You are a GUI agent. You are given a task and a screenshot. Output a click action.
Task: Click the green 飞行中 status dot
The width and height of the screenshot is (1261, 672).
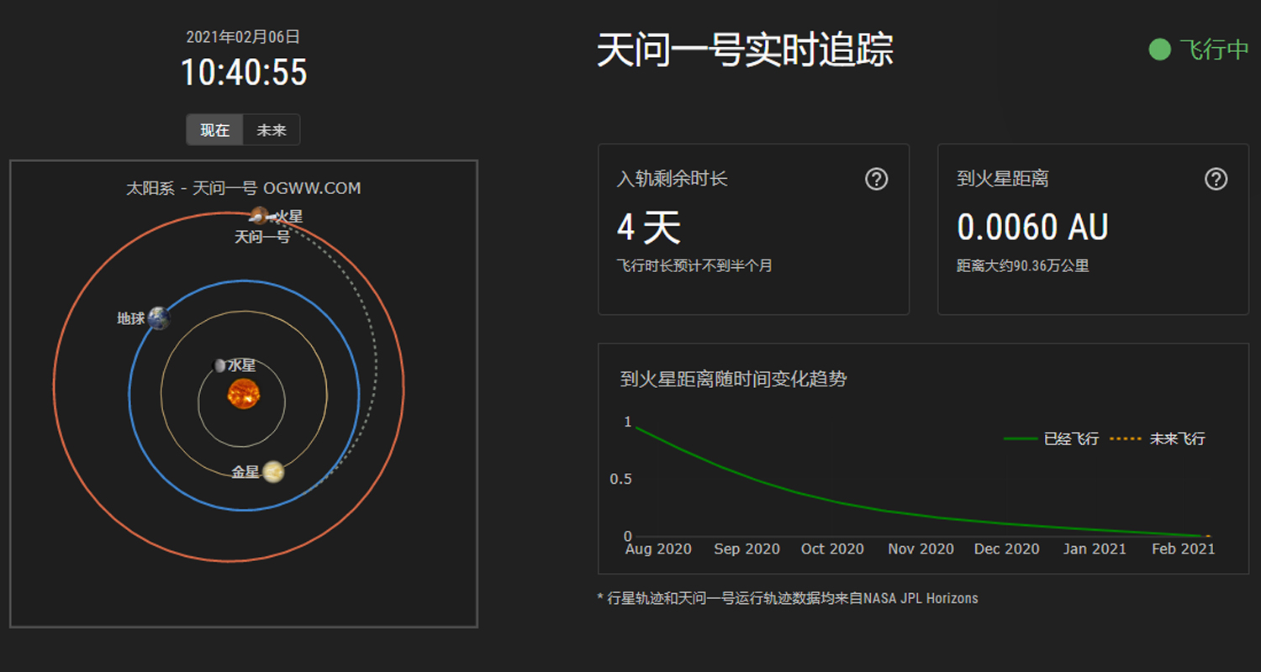point(1159,50)
